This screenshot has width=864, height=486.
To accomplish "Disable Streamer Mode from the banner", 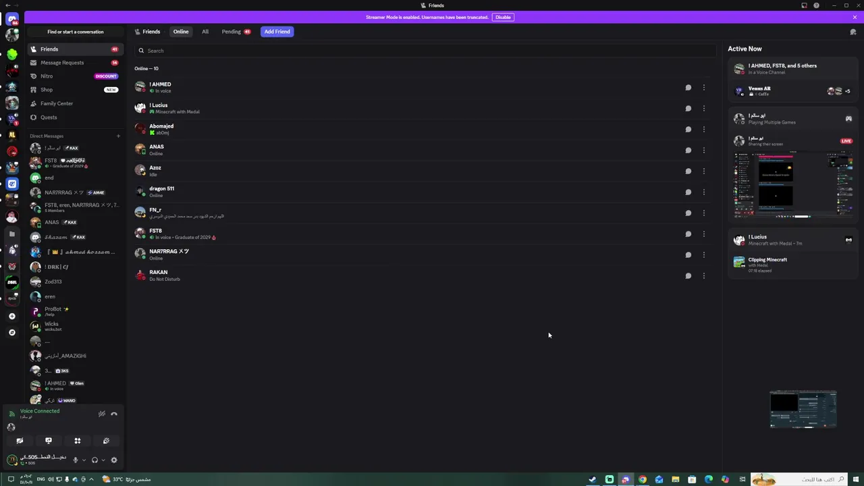I will [503, 17].
